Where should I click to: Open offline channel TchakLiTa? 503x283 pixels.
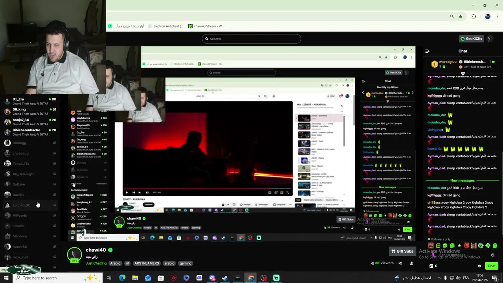[29, 164]
